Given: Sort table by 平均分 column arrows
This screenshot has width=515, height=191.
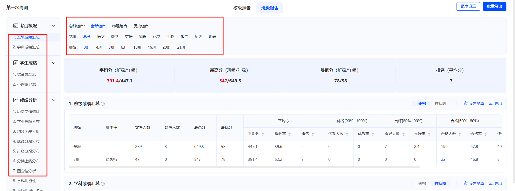Looking at the screenshot, I should [x=263, y=134].
